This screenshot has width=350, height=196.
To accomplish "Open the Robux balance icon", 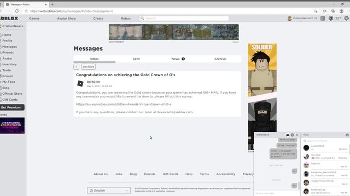I will point(331,19).
